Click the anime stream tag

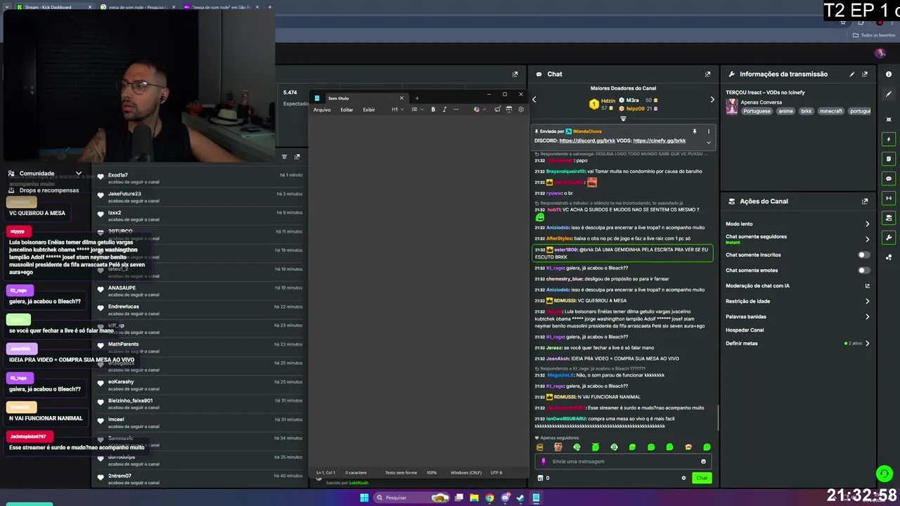(x=785, y=111)
